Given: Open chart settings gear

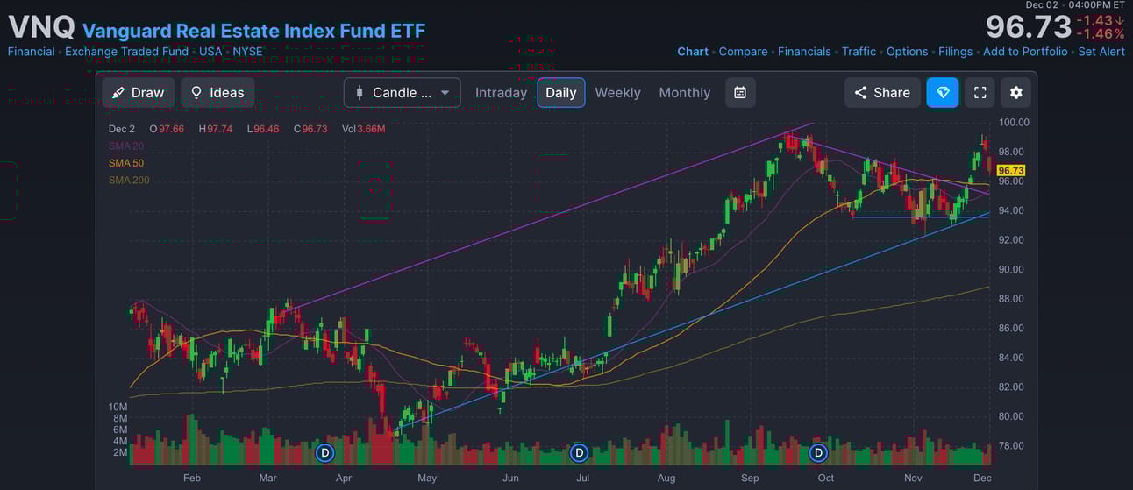Looking at the screenshot, I should 1016,93.
